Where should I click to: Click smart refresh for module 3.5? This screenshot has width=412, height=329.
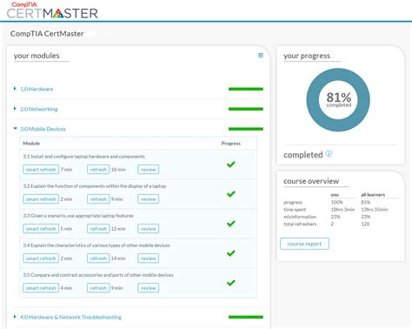41,288
